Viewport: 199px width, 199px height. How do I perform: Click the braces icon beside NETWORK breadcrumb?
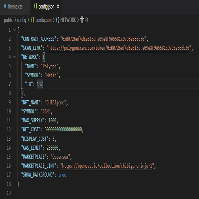tap(58, 20)
